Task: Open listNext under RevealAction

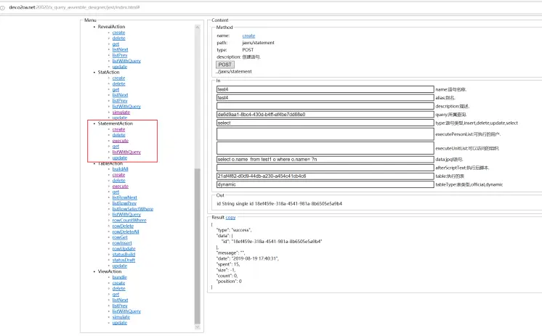Action: click(x=120, y=49)
